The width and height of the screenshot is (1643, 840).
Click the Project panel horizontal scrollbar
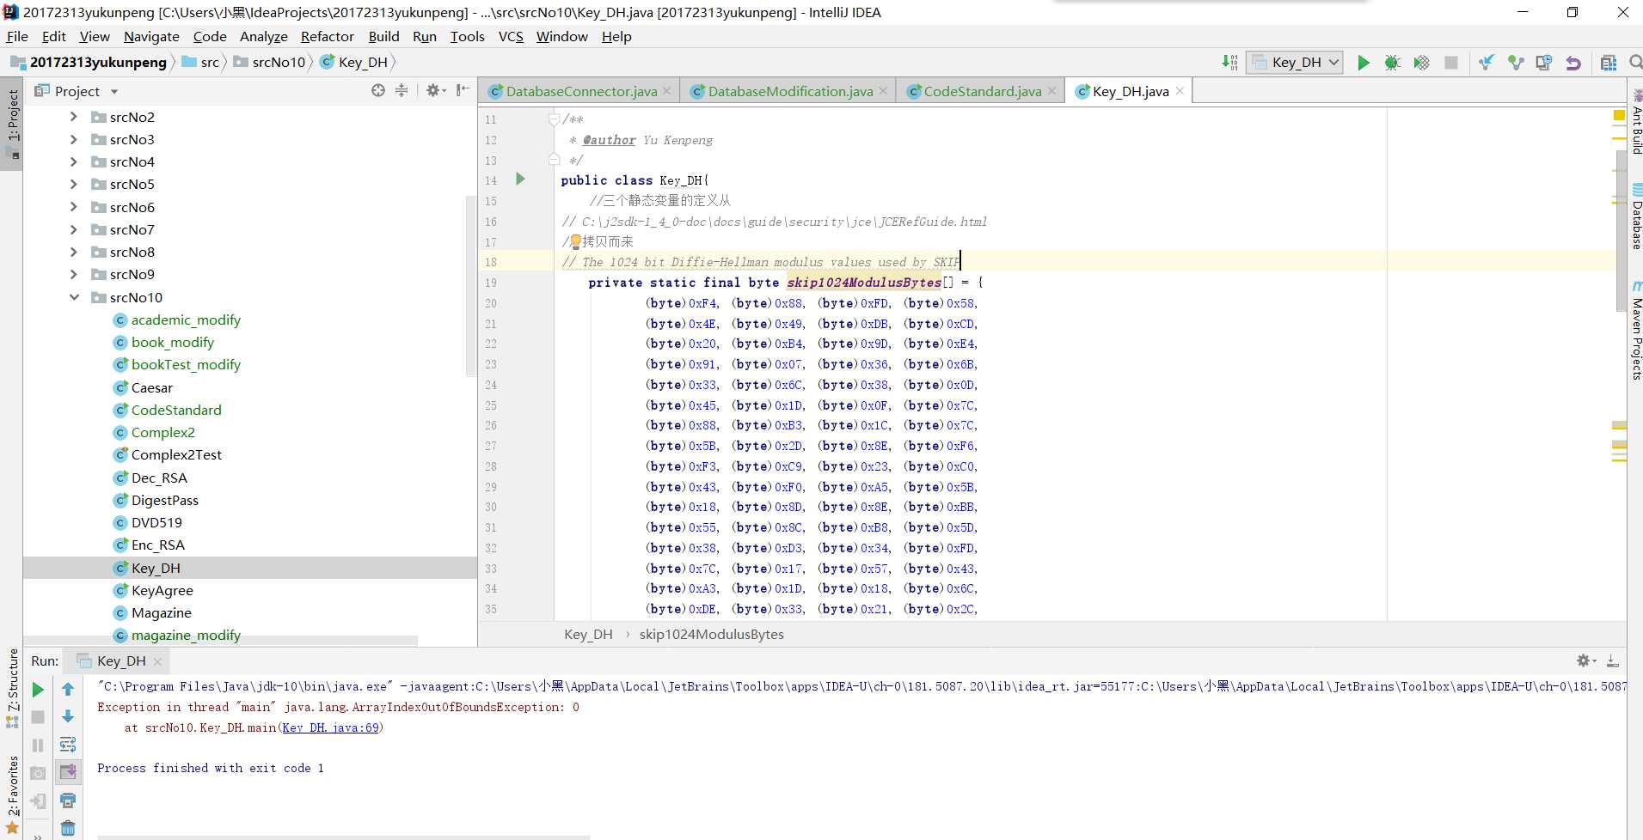[222, 641]
